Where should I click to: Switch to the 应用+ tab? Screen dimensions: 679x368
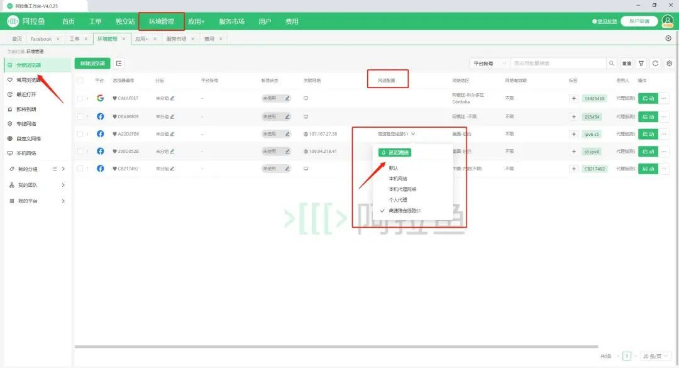pyautogui.click(x=141, y=39)
